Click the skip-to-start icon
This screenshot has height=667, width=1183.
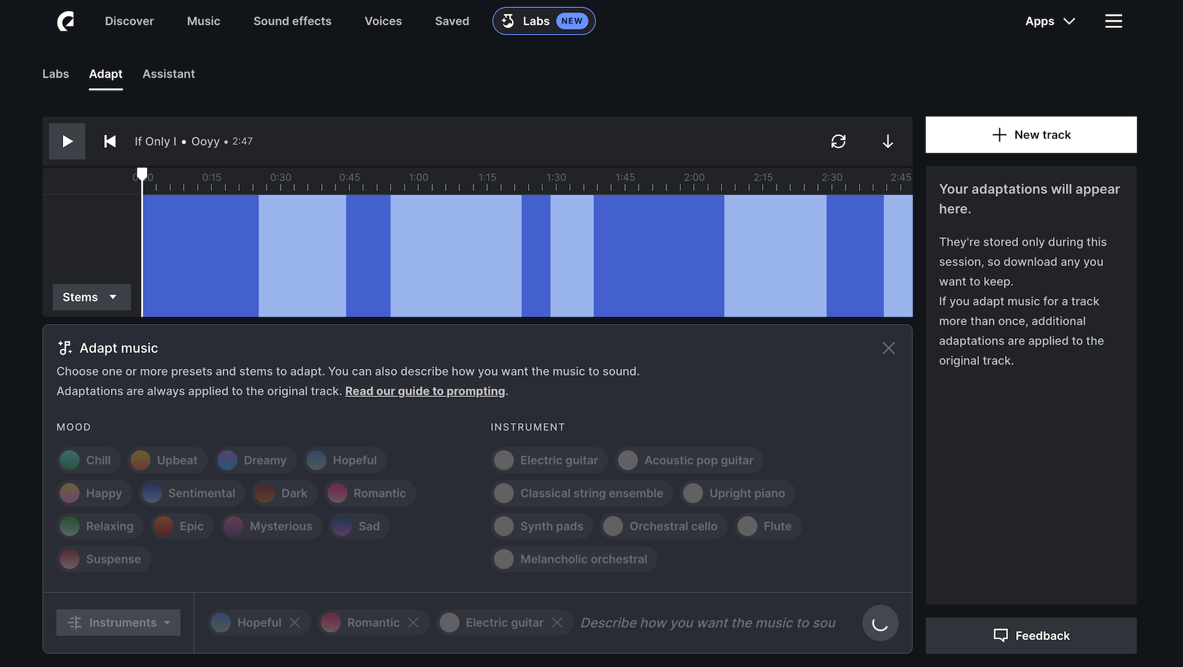click(110, 142)
